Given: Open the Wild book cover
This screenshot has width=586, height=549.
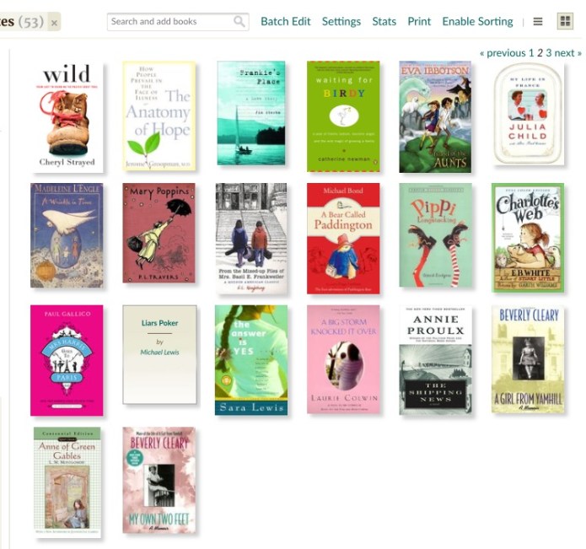Looking at the screenshot, I should pos(68,117).
